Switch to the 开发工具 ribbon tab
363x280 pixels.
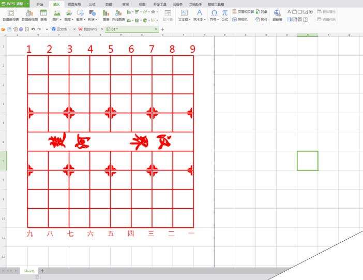click(x=160, y=5)
